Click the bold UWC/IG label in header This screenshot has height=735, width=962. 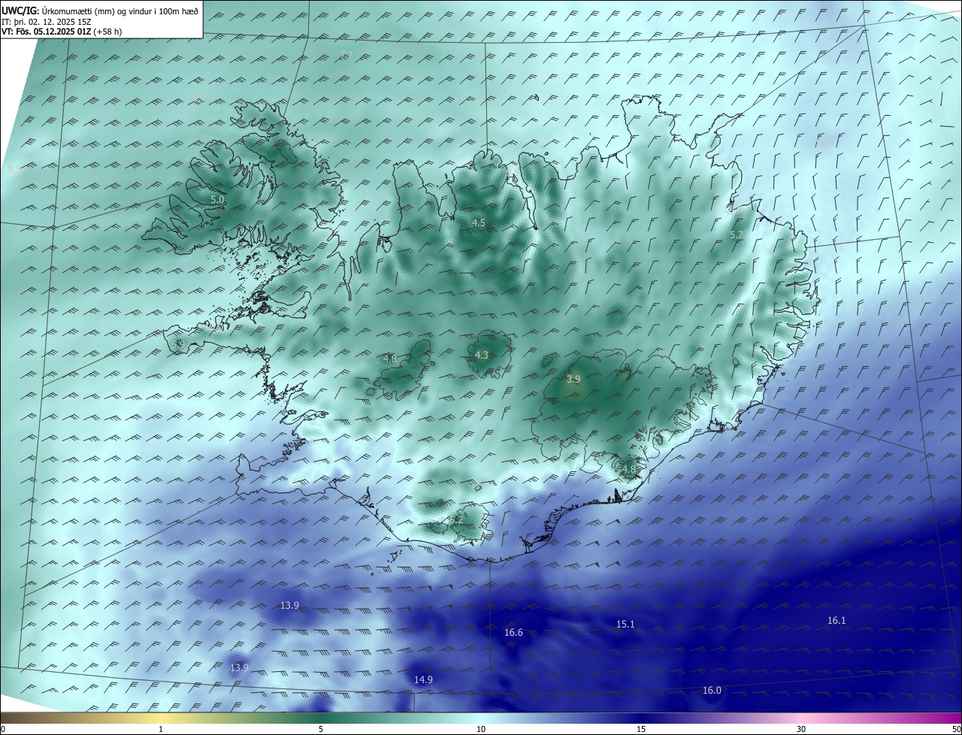point(20,11)
